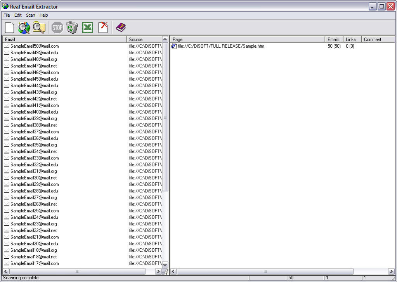Select SampleEmail48@mail.org in the list
397x282 pixels.
34,59
